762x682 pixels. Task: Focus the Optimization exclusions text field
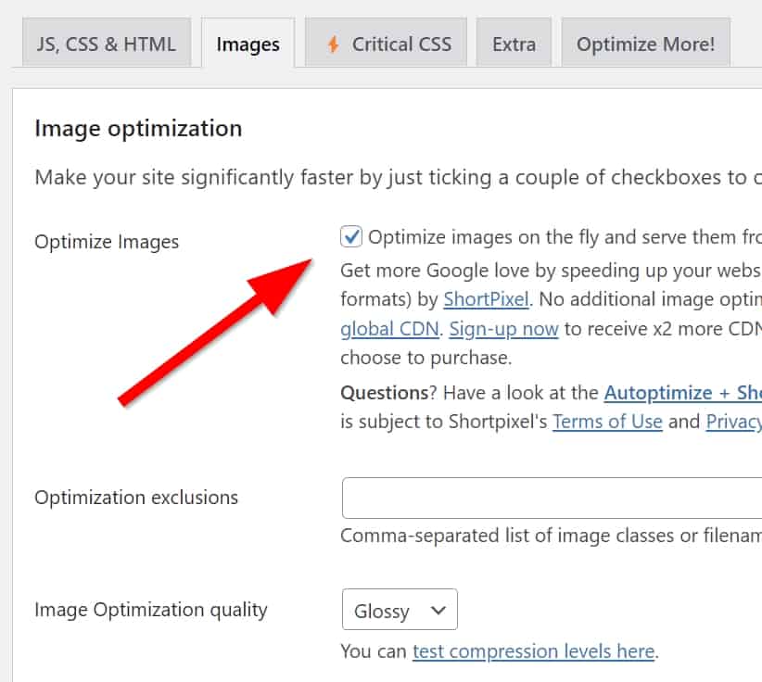pos(552,499)
